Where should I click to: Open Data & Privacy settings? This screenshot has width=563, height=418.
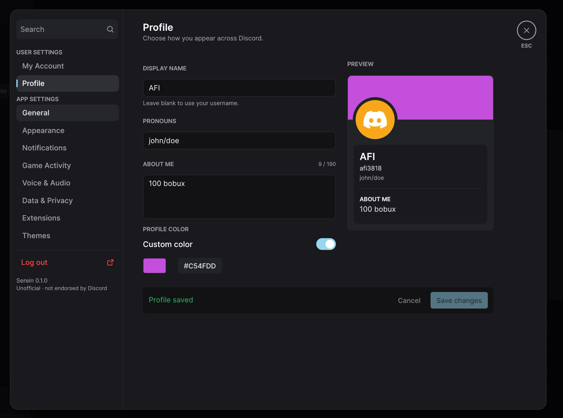click(x=67, y=201)
